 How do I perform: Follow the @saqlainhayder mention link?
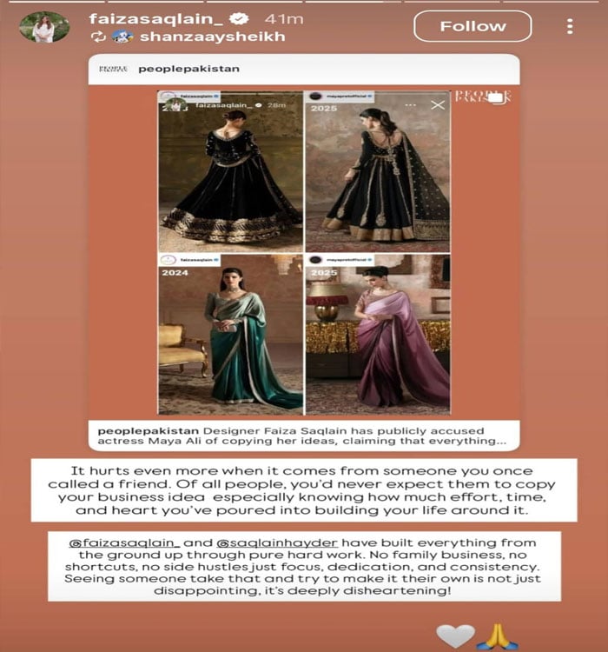(277, 543)
